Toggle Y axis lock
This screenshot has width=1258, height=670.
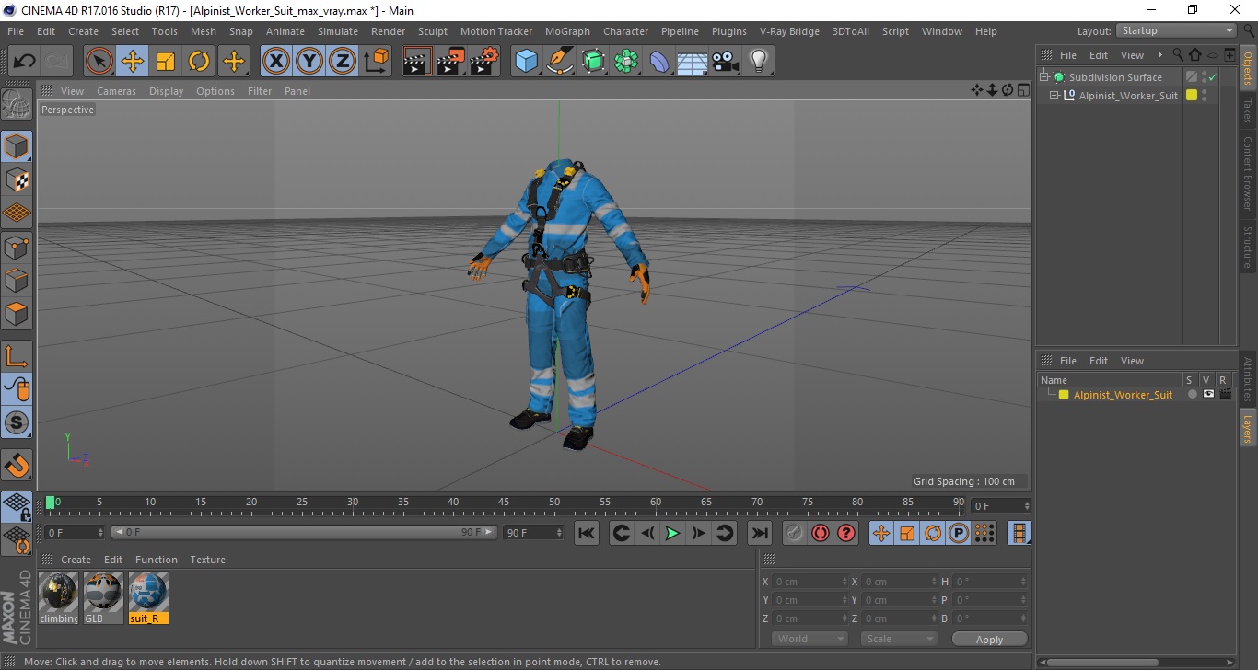309,62
